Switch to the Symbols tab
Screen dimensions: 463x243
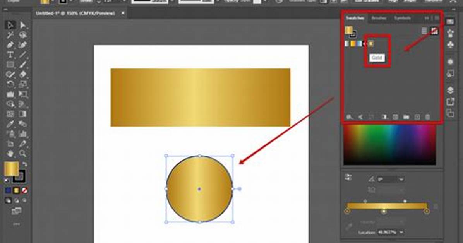[x=402, y=18]
